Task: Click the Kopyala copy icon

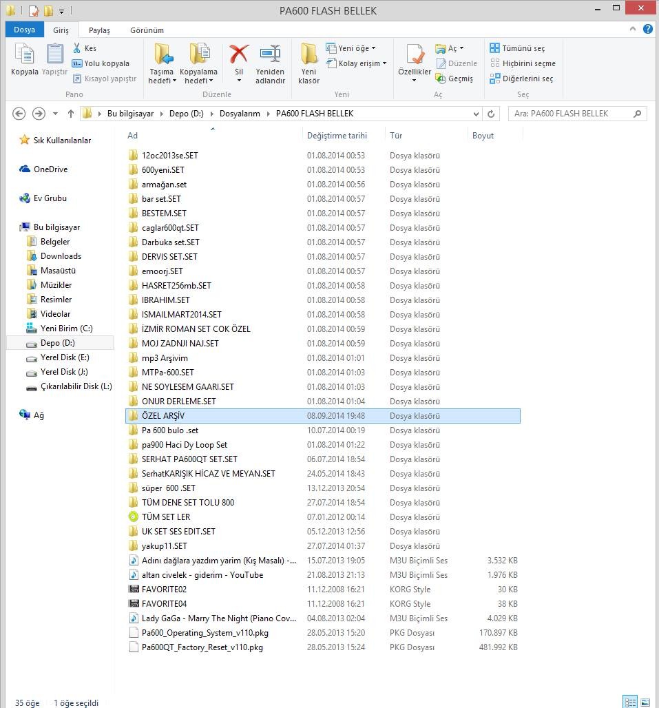Action: pyautogui.click(x=24, y=55)
